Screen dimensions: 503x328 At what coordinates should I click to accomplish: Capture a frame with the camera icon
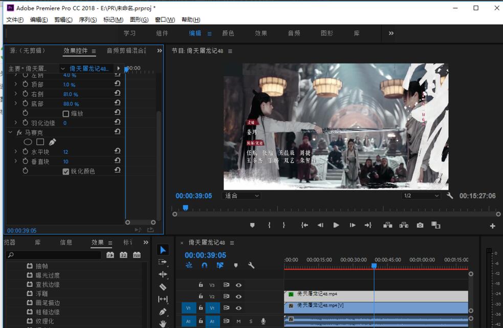pos(420,224)
